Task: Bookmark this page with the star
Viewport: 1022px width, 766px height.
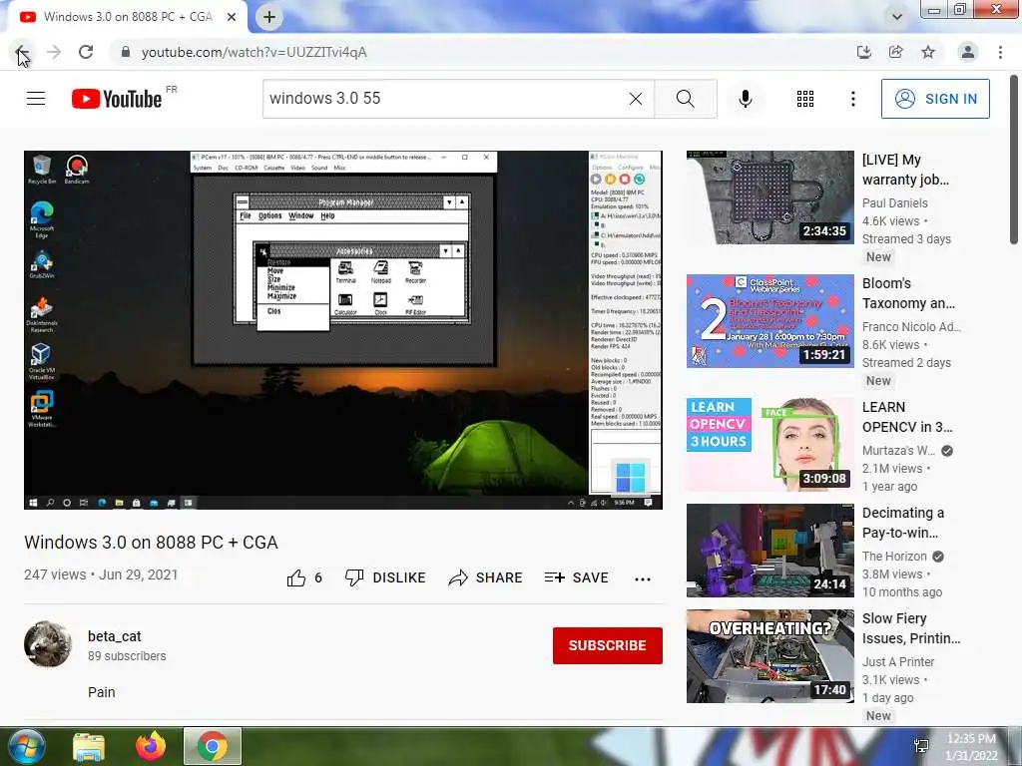Action: click(928, 52)
